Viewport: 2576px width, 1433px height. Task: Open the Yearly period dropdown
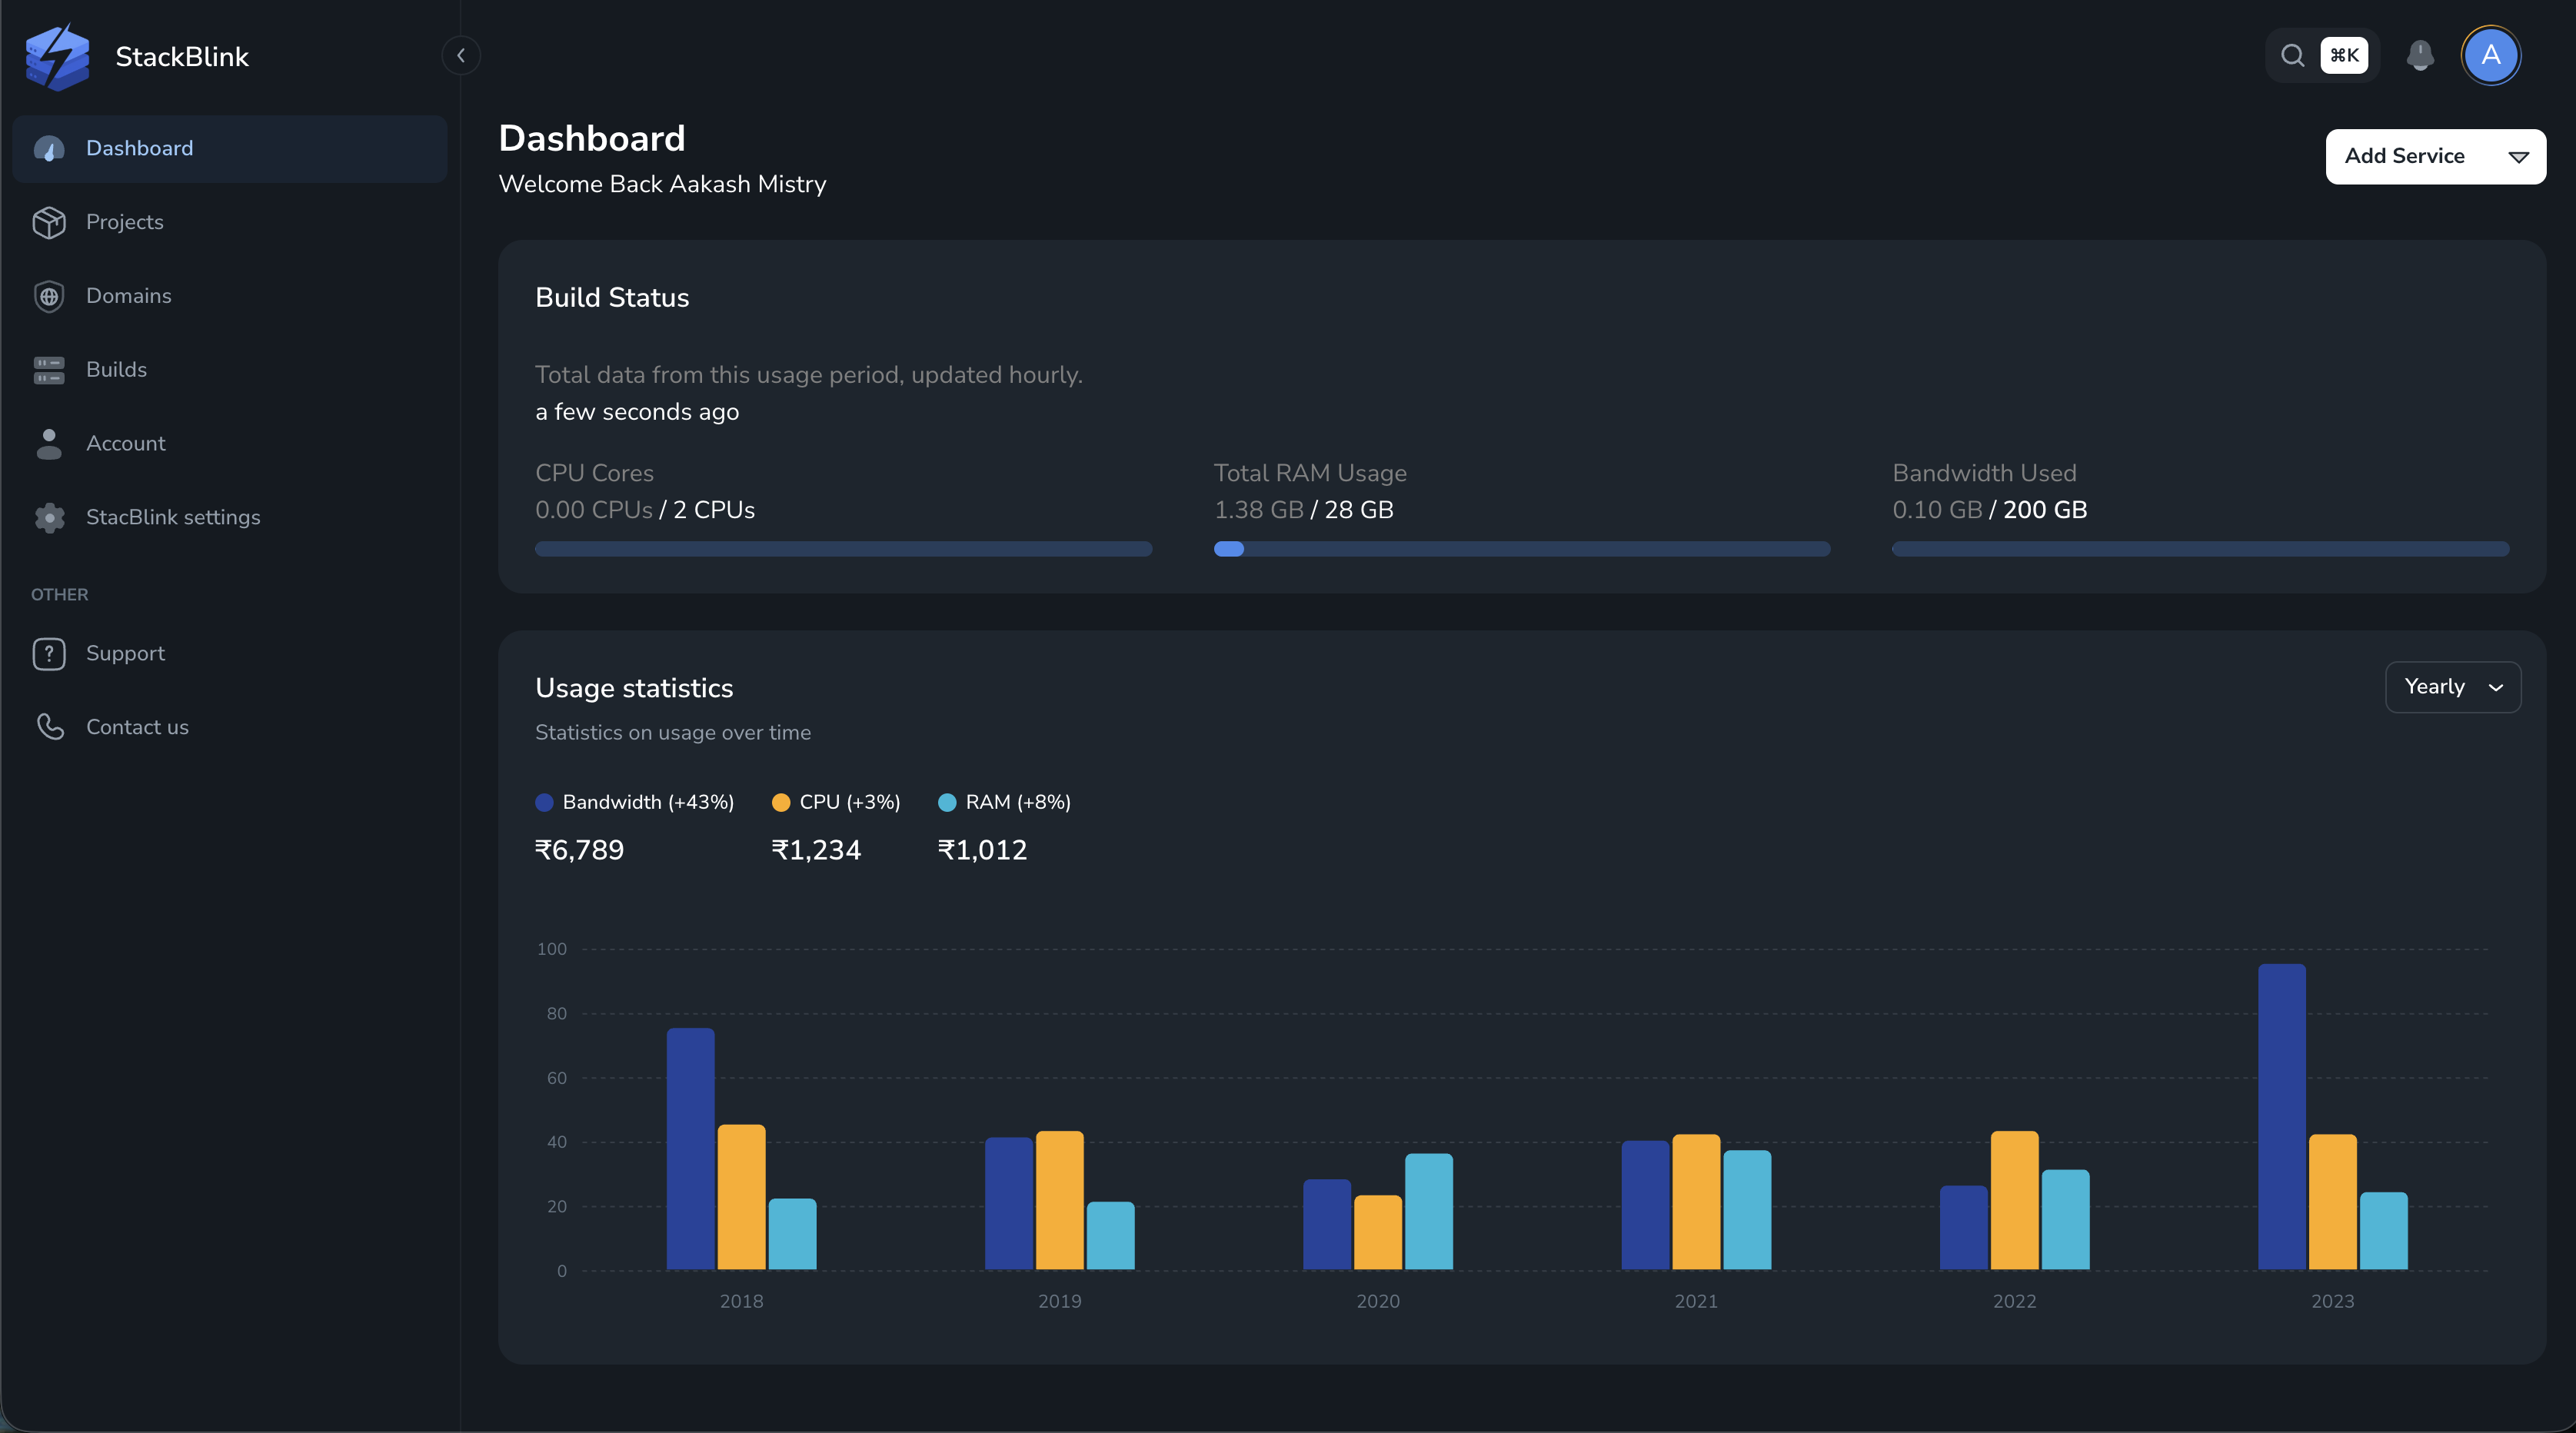pyautogui.click(x=2452, y=687)
